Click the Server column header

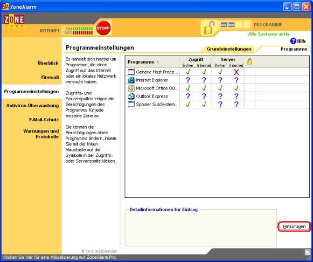point(228,59)
